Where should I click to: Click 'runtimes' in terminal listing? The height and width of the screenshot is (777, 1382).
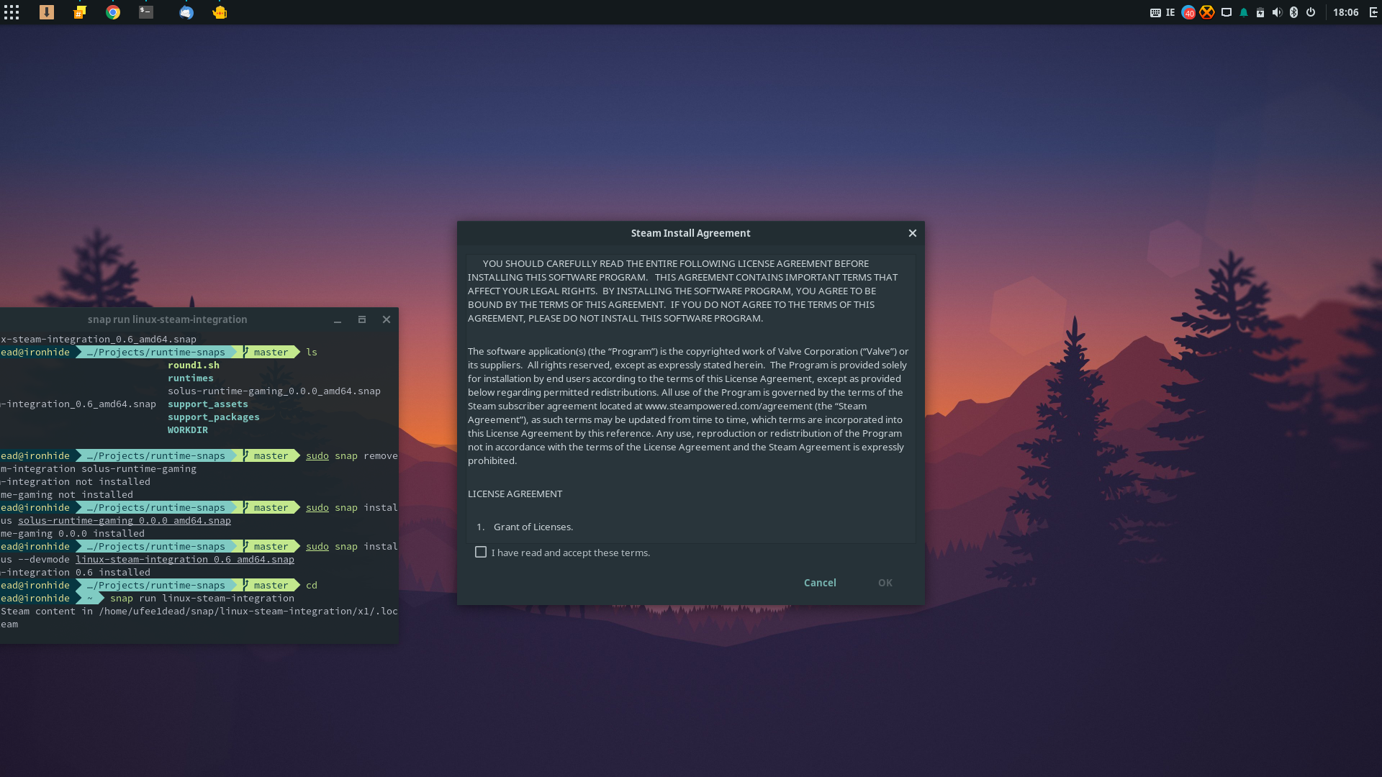(191, 378)
